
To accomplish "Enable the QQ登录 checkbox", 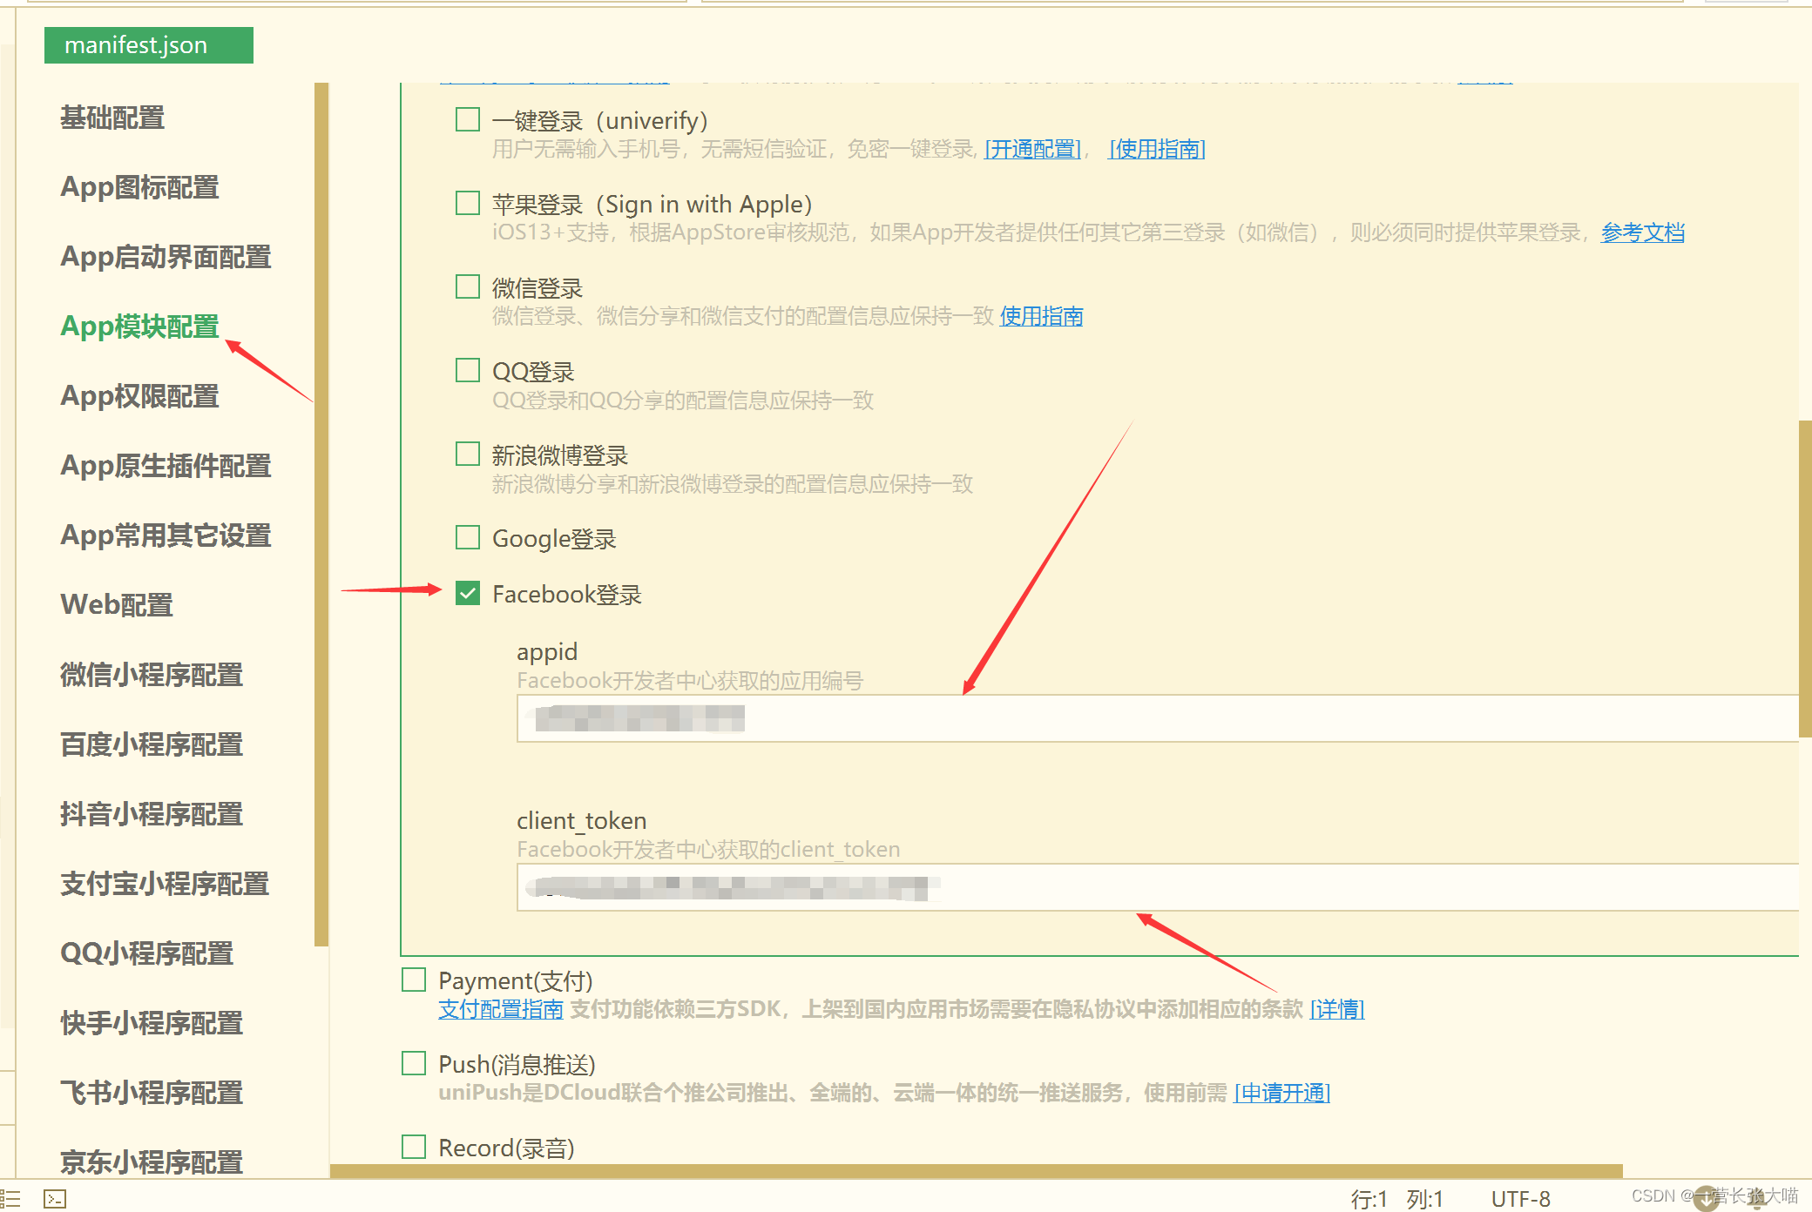I will [467, 369].
